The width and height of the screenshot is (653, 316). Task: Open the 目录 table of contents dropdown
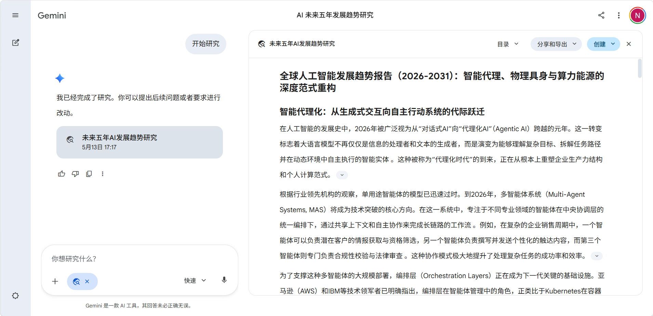[x=508, y=44]
